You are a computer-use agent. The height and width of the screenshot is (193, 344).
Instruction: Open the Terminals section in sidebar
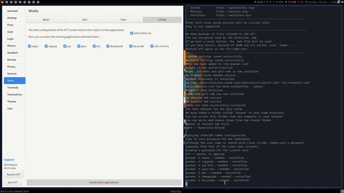15,87
